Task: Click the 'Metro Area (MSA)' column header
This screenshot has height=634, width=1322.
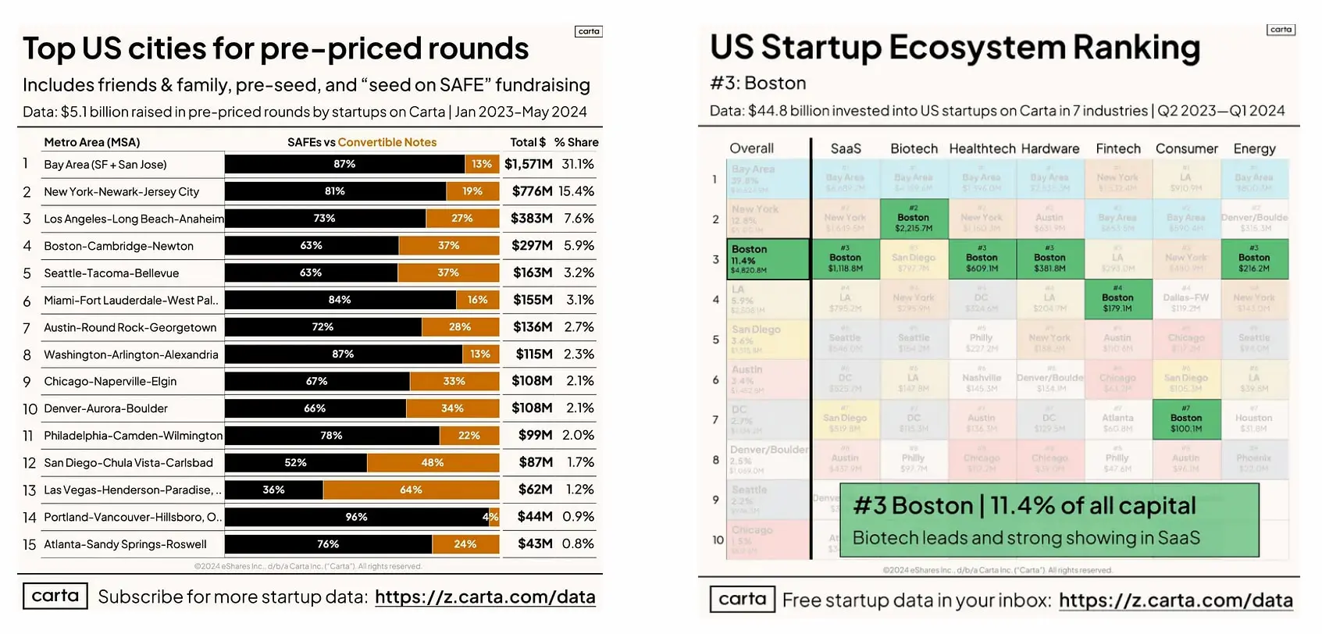Action: click(92, 142)
